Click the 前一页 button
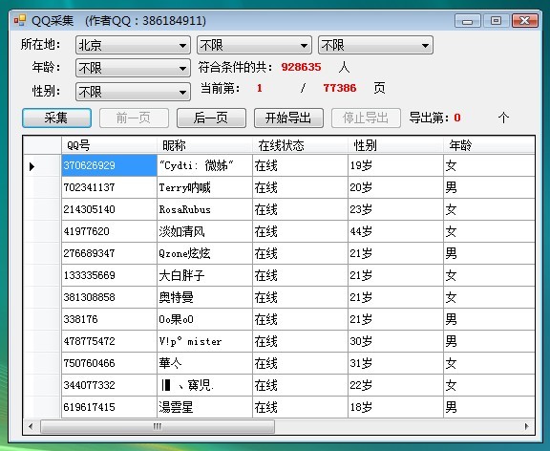550x451 pixels. [x=134, y=118]
